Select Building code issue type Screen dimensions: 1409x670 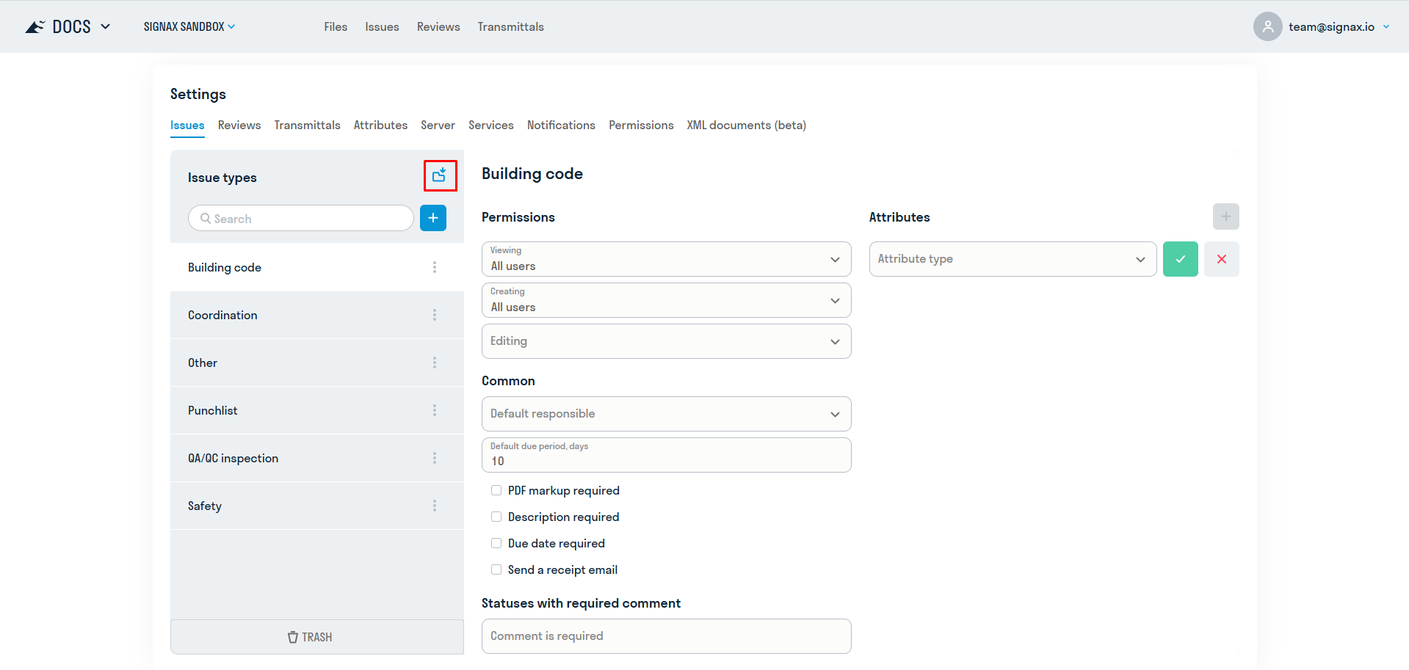(317, 267)
